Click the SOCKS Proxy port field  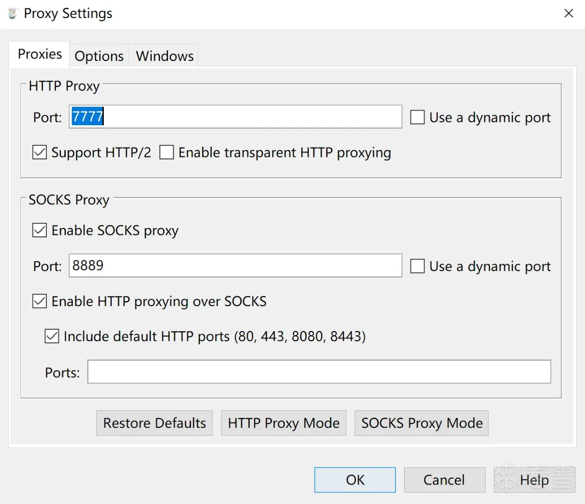(x=235, y=266)
